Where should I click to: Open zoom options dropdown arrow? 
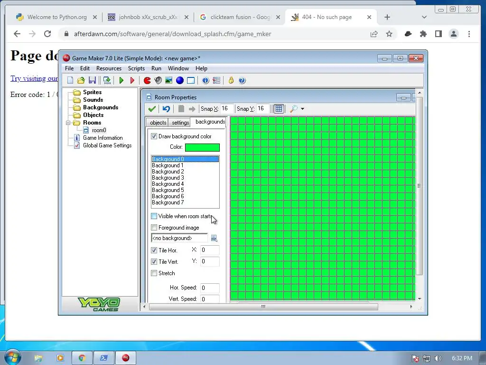tap(302, 109)
